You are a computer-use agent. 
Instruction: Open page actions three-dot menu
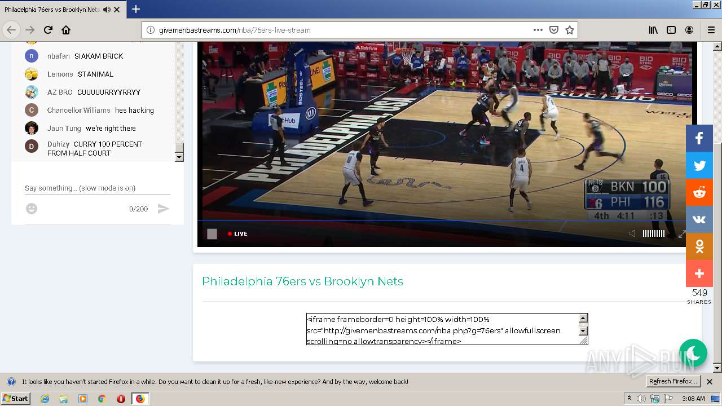pos(538,30)
